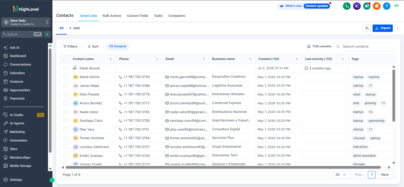Switch to the Bulk Actions tab
This screenshot has width=404, height=187.
112,16
